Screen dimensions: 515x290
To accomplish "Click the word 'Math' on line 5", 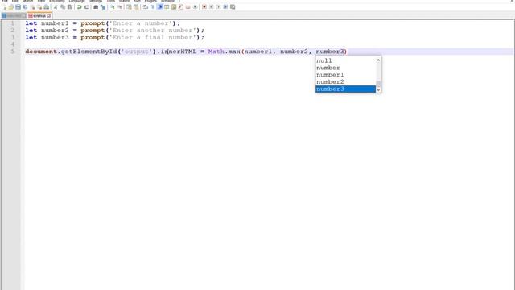I will [x=216, y=52].
